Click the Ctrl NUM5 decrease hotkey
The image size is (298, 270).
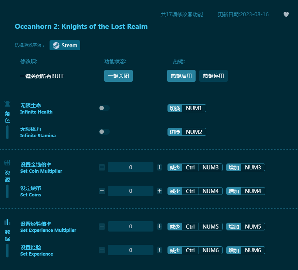(x=195, y=227)
